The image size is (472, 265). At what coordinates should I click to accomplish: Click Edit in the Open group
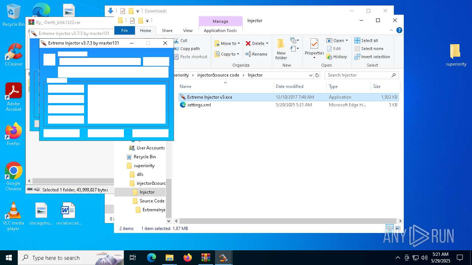[334, 49]
